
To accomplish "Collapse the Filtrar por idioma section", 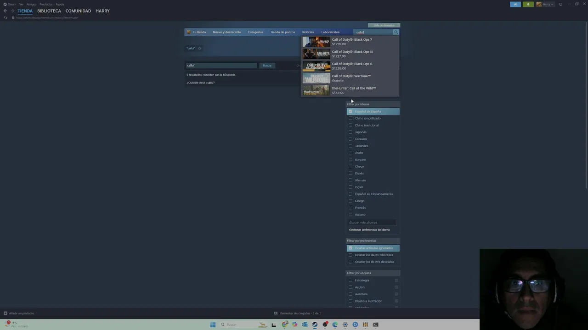I will 373,104.
